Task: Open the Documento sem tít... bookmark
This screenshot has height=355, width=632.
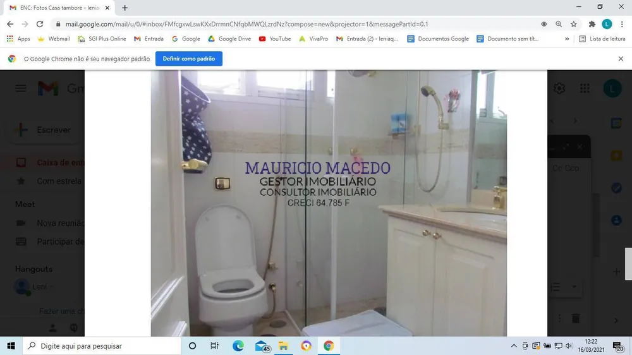Action: 507,39
